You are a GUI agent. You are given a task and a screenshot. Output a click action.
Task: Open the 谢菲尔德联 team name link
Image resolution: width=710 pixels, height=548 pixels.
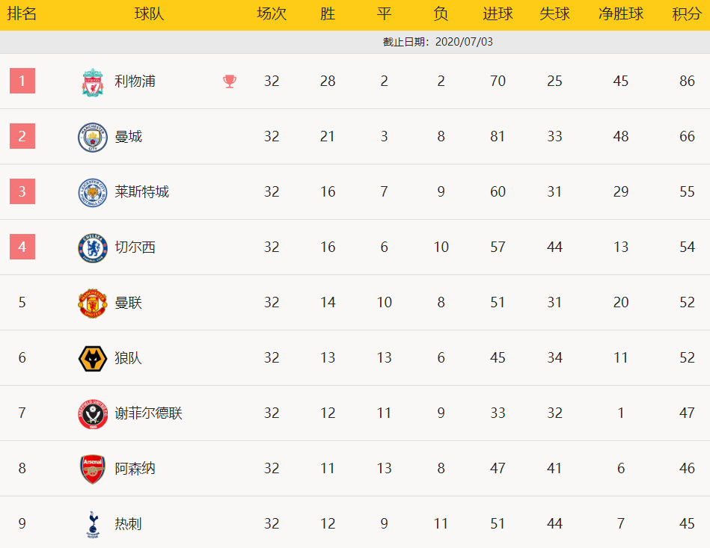coord(149,413)
